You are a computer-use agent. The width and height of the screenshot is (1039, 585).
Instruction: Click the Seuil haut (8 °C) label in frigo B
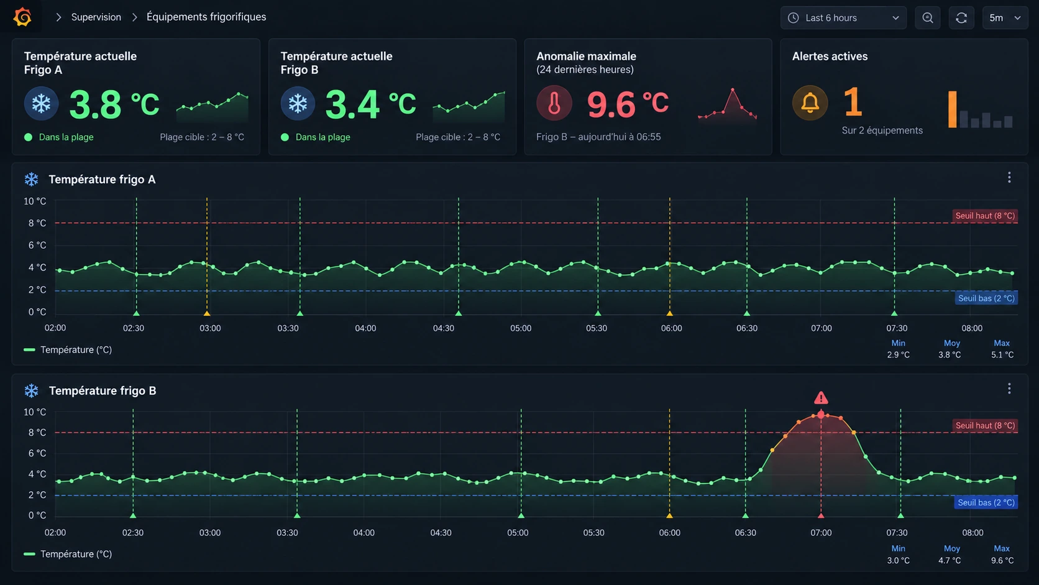pyautogui.click(x=985, y=426)
